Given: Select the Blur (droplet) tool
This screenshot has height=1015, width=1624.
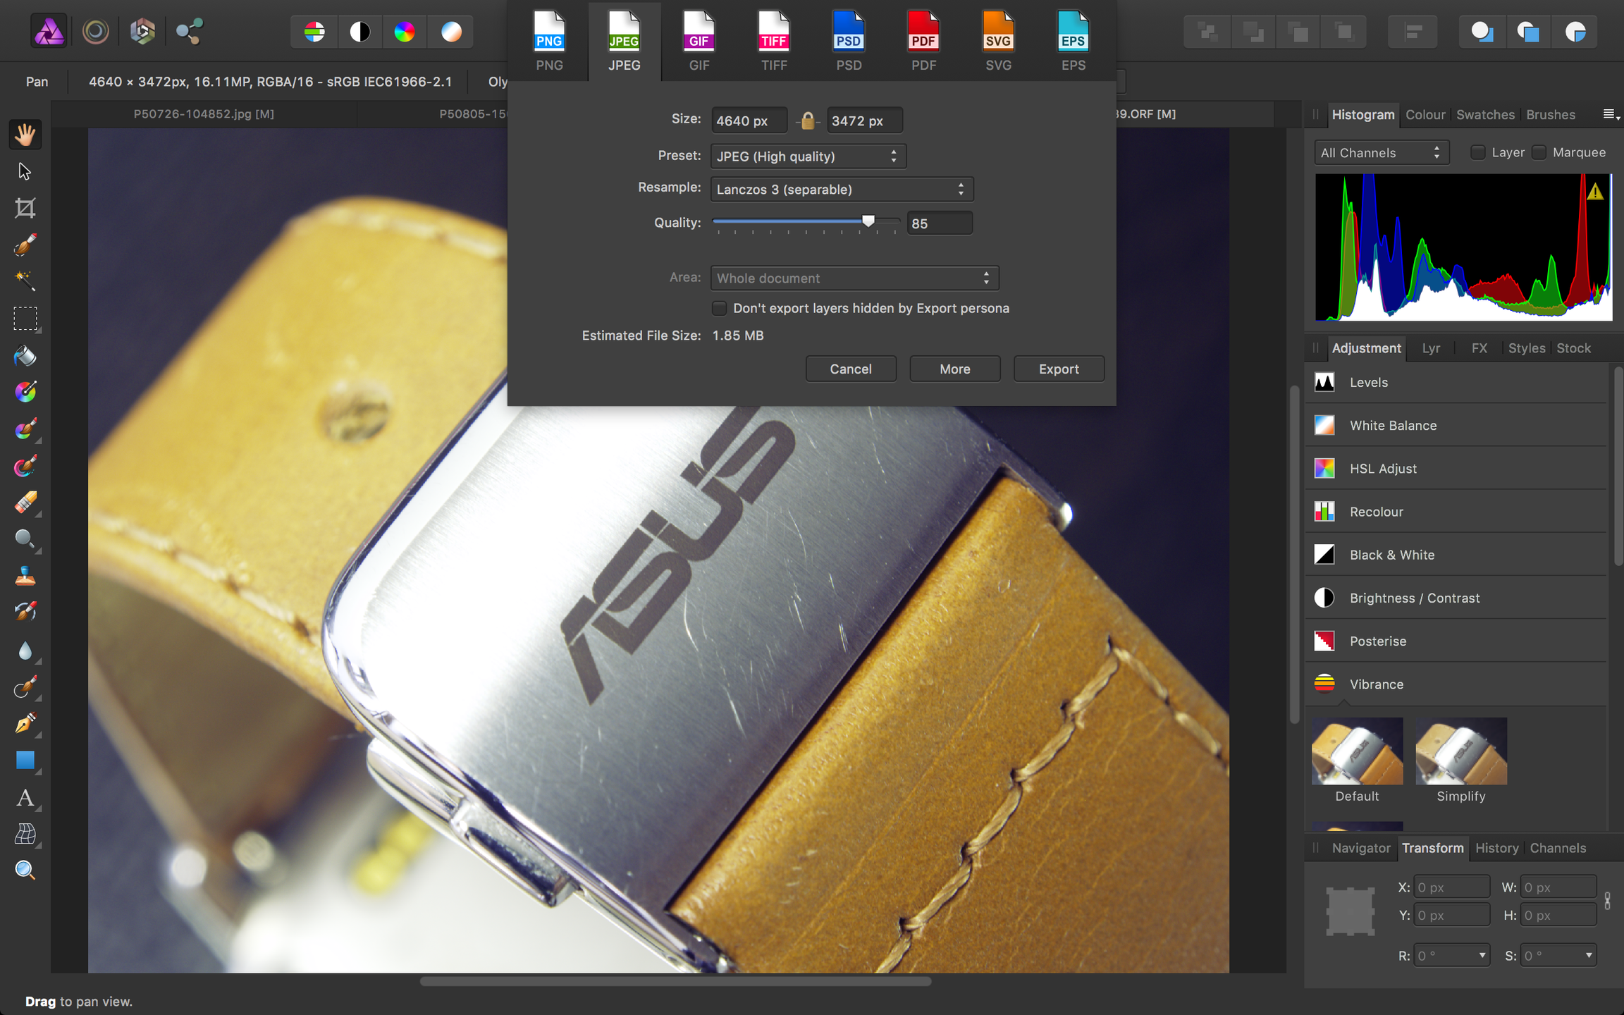Looking at the screenshot, I should pyautogui.click(x=25, y=650).
